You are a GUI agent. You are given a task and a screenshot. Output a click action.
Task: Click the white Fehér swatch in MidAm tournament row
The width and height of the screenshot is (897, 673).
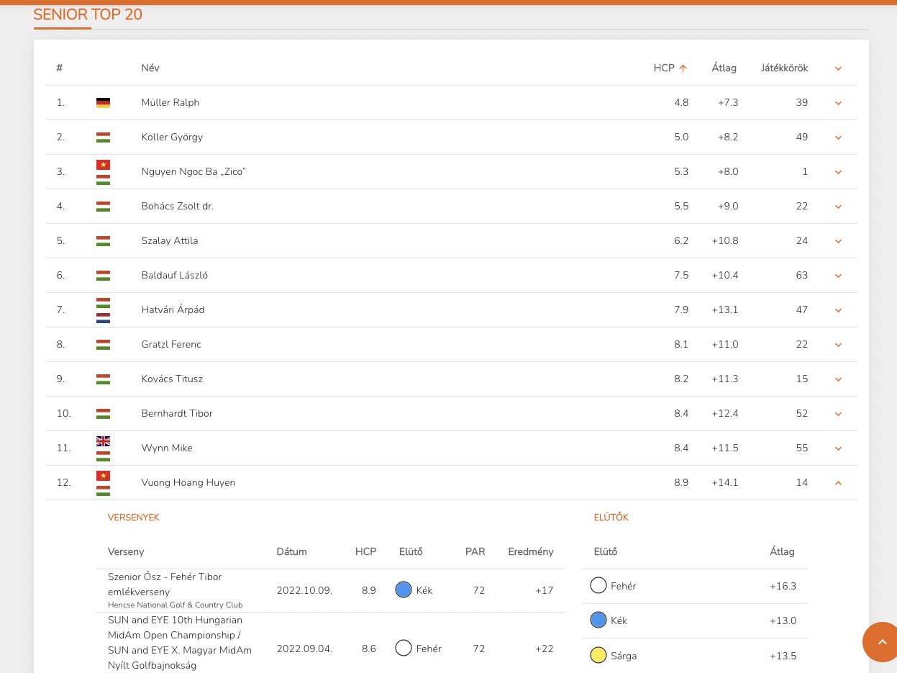coord(404,649)
